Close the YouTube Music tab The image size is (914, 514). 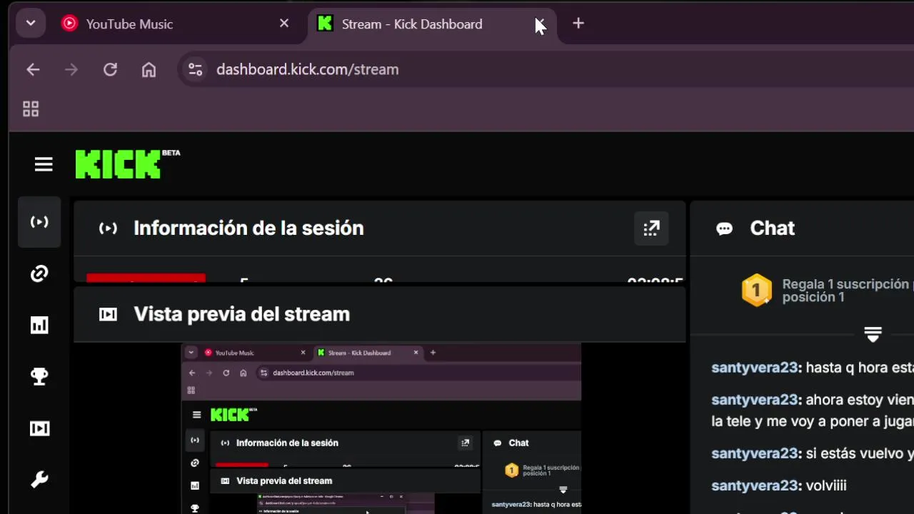tap(284, 24)
